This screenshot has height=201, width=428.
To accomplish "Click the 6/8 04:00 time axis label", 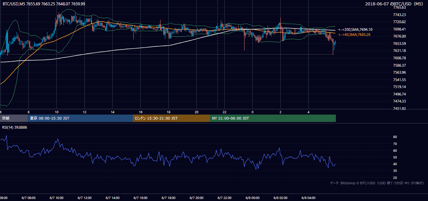I will 309,198.
